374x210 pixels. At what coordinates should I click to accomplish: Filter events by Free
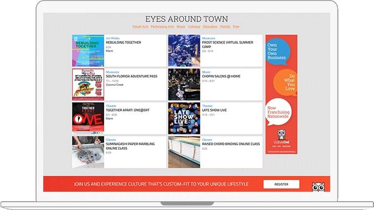click(x=236, y=27)
